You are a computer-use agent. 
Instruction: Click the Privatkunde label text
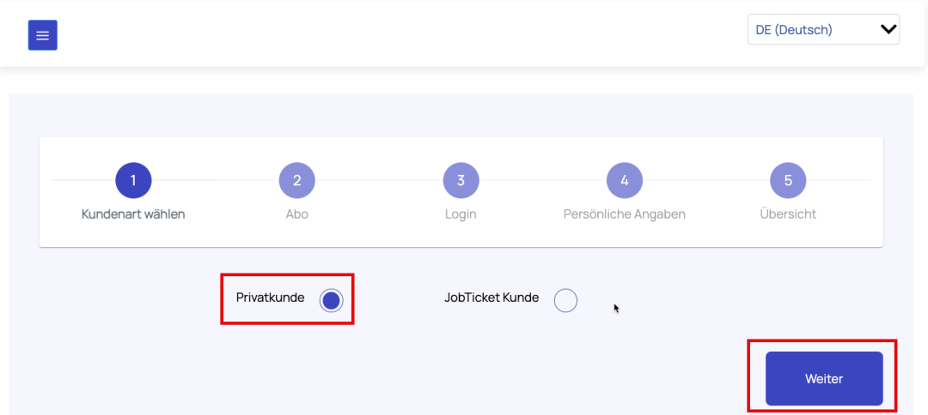pyautogui.click(x=270, y=298)
